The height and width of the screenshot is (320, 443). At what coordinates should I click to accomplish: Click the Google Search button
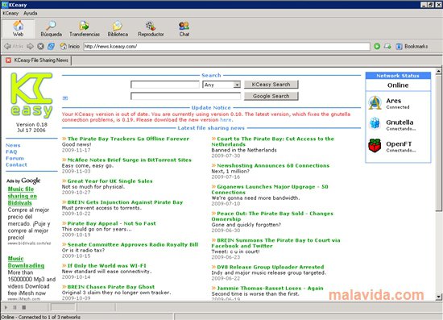[x=271, y=96]
